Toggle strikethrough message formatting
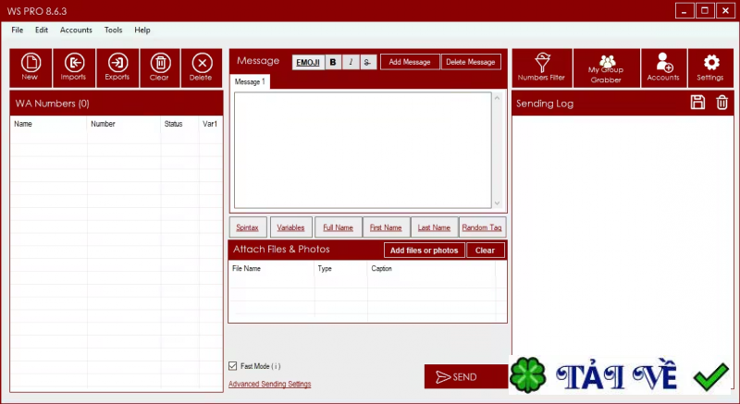Viewport: 740px width, 404px height. click(367, 62)
